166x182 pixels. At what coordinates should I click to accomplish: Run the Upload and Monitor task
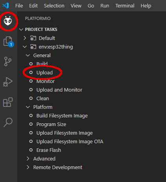[x=60, y=90]
